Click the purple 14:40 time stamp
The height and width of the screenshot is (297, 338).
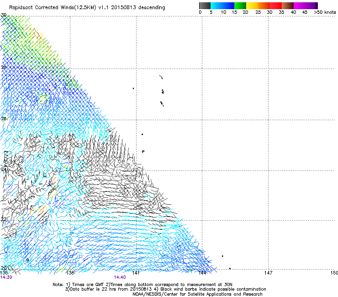[x=120, y=277]
